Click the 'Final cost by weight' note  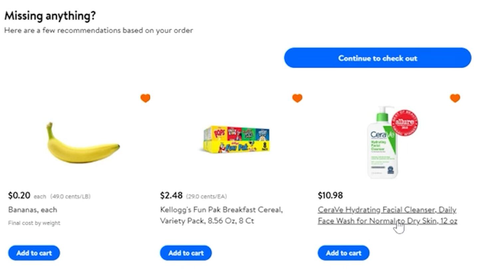point(34,223)
